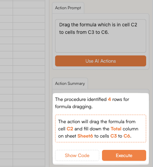Image resolution: width=153 pixels, height=167 pixels.
Task: Click the orange C6 cell reference
Action: tap(127, 136)
